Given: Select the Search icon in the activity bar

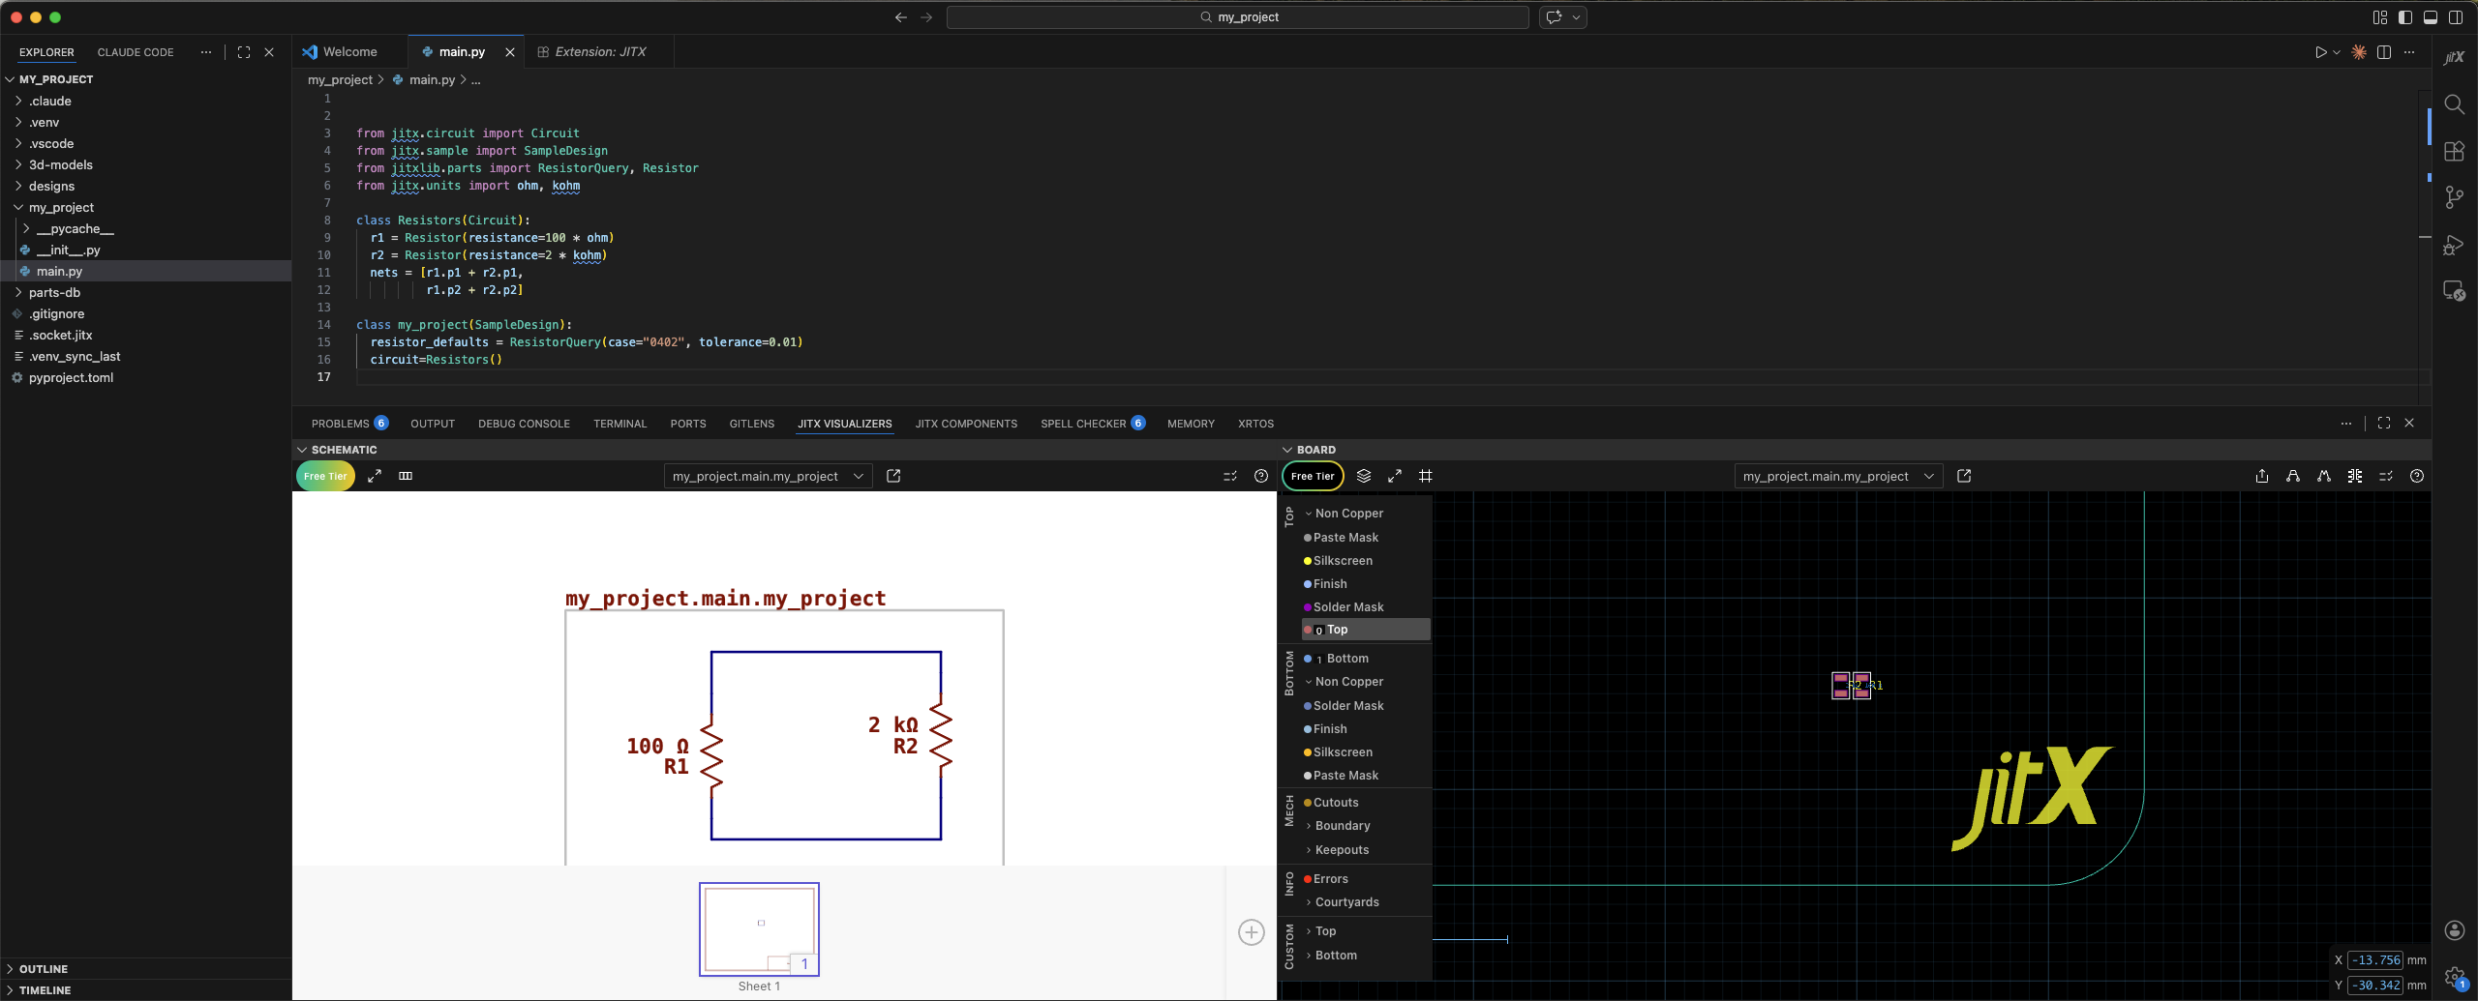Looking at the screenshot, I should [x=2454, y=104].
